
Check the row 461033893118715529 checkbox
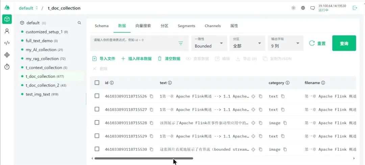click(x=97, y=136)
